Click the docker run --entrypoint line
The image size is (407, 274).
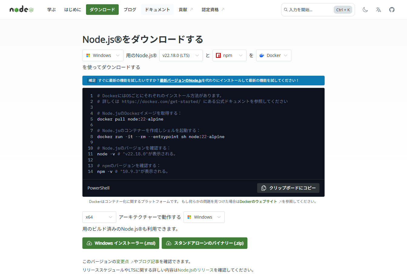pyautogui.click(x=161, y=137)
